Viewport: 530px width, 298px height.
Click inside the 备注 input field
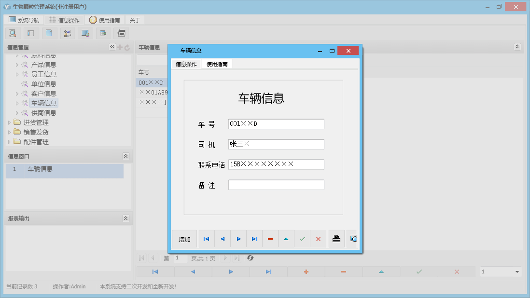tap(276, 184)
